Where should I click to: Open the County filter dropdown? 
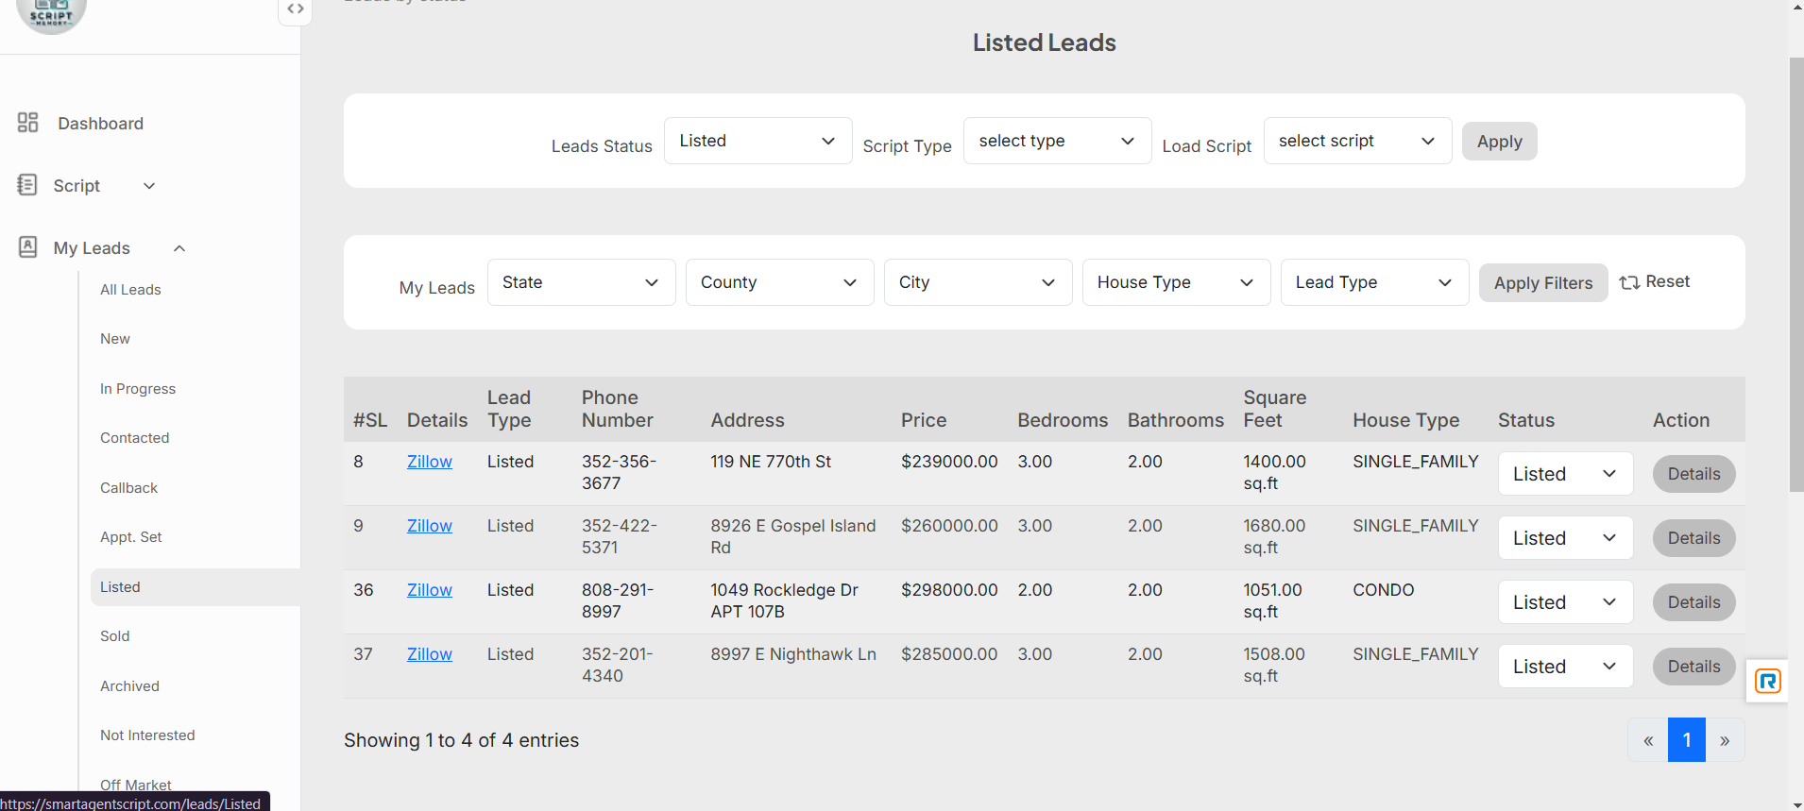[779, 282]
